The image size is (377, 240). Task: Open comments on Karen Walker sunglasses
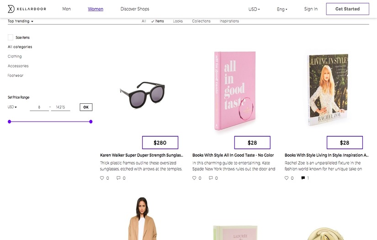pyautogui.click(x=118, y=178)
